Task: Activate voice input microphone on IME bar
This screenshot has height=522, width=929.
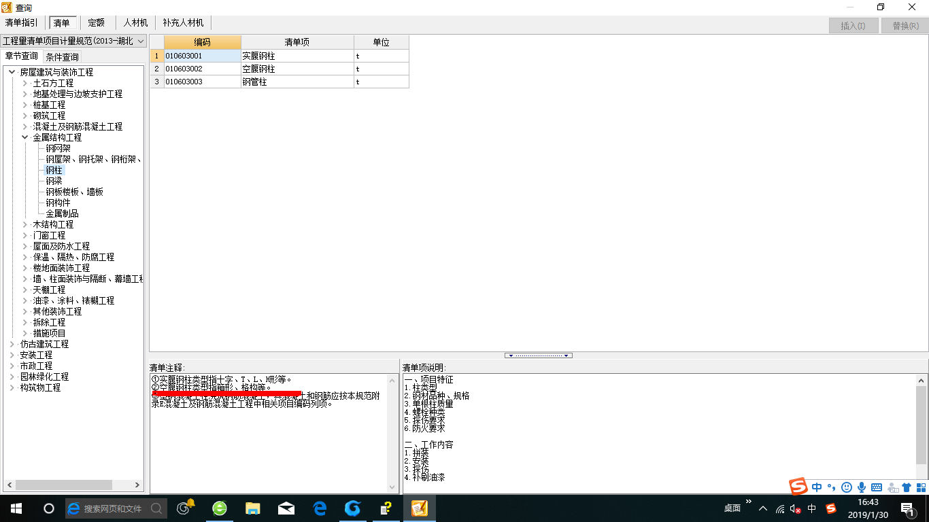Action: pyautogui.click(x=862, y=487)
